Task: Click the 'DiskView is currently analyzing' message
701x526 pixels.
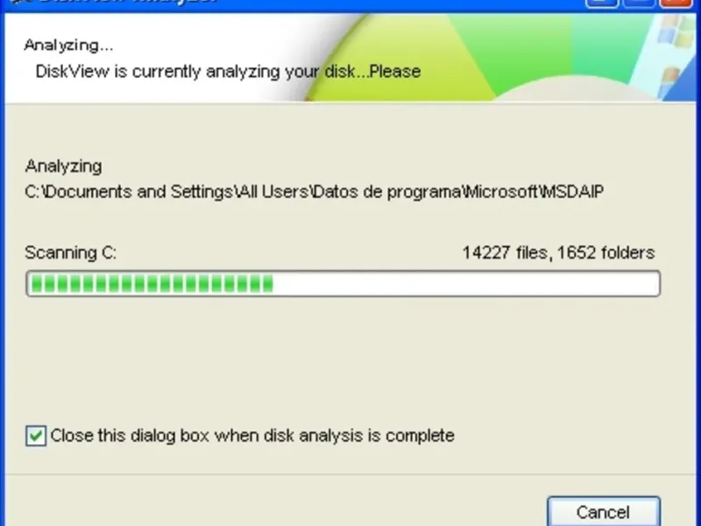Action: point(228,72)
